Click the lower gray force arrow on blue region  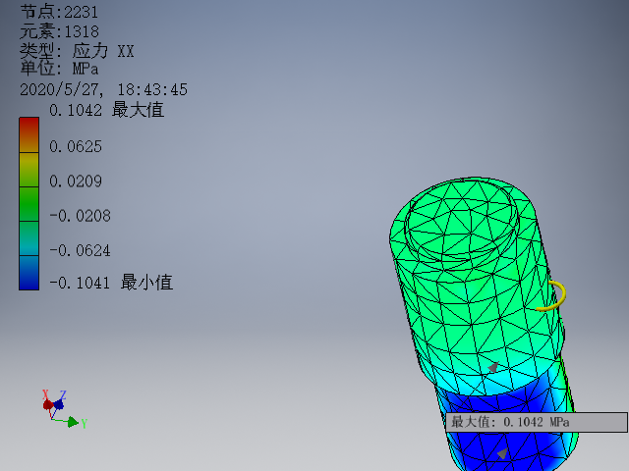click(502, 453)
